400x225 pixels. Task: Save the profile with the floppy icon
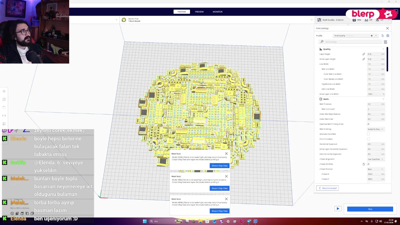point(388,36)
